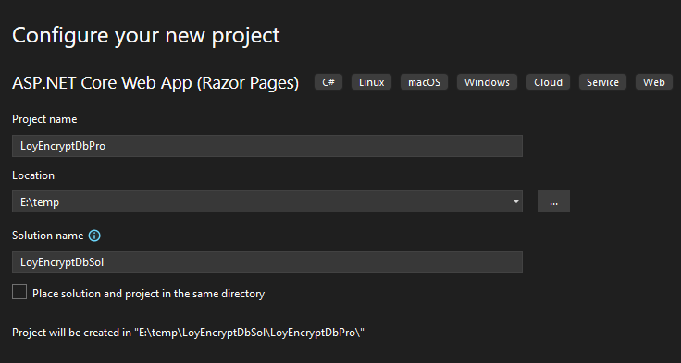Expand the Location dropdown arrow
Screen dimensions: 681x363
pyautogui.click(x=515, y=201)
